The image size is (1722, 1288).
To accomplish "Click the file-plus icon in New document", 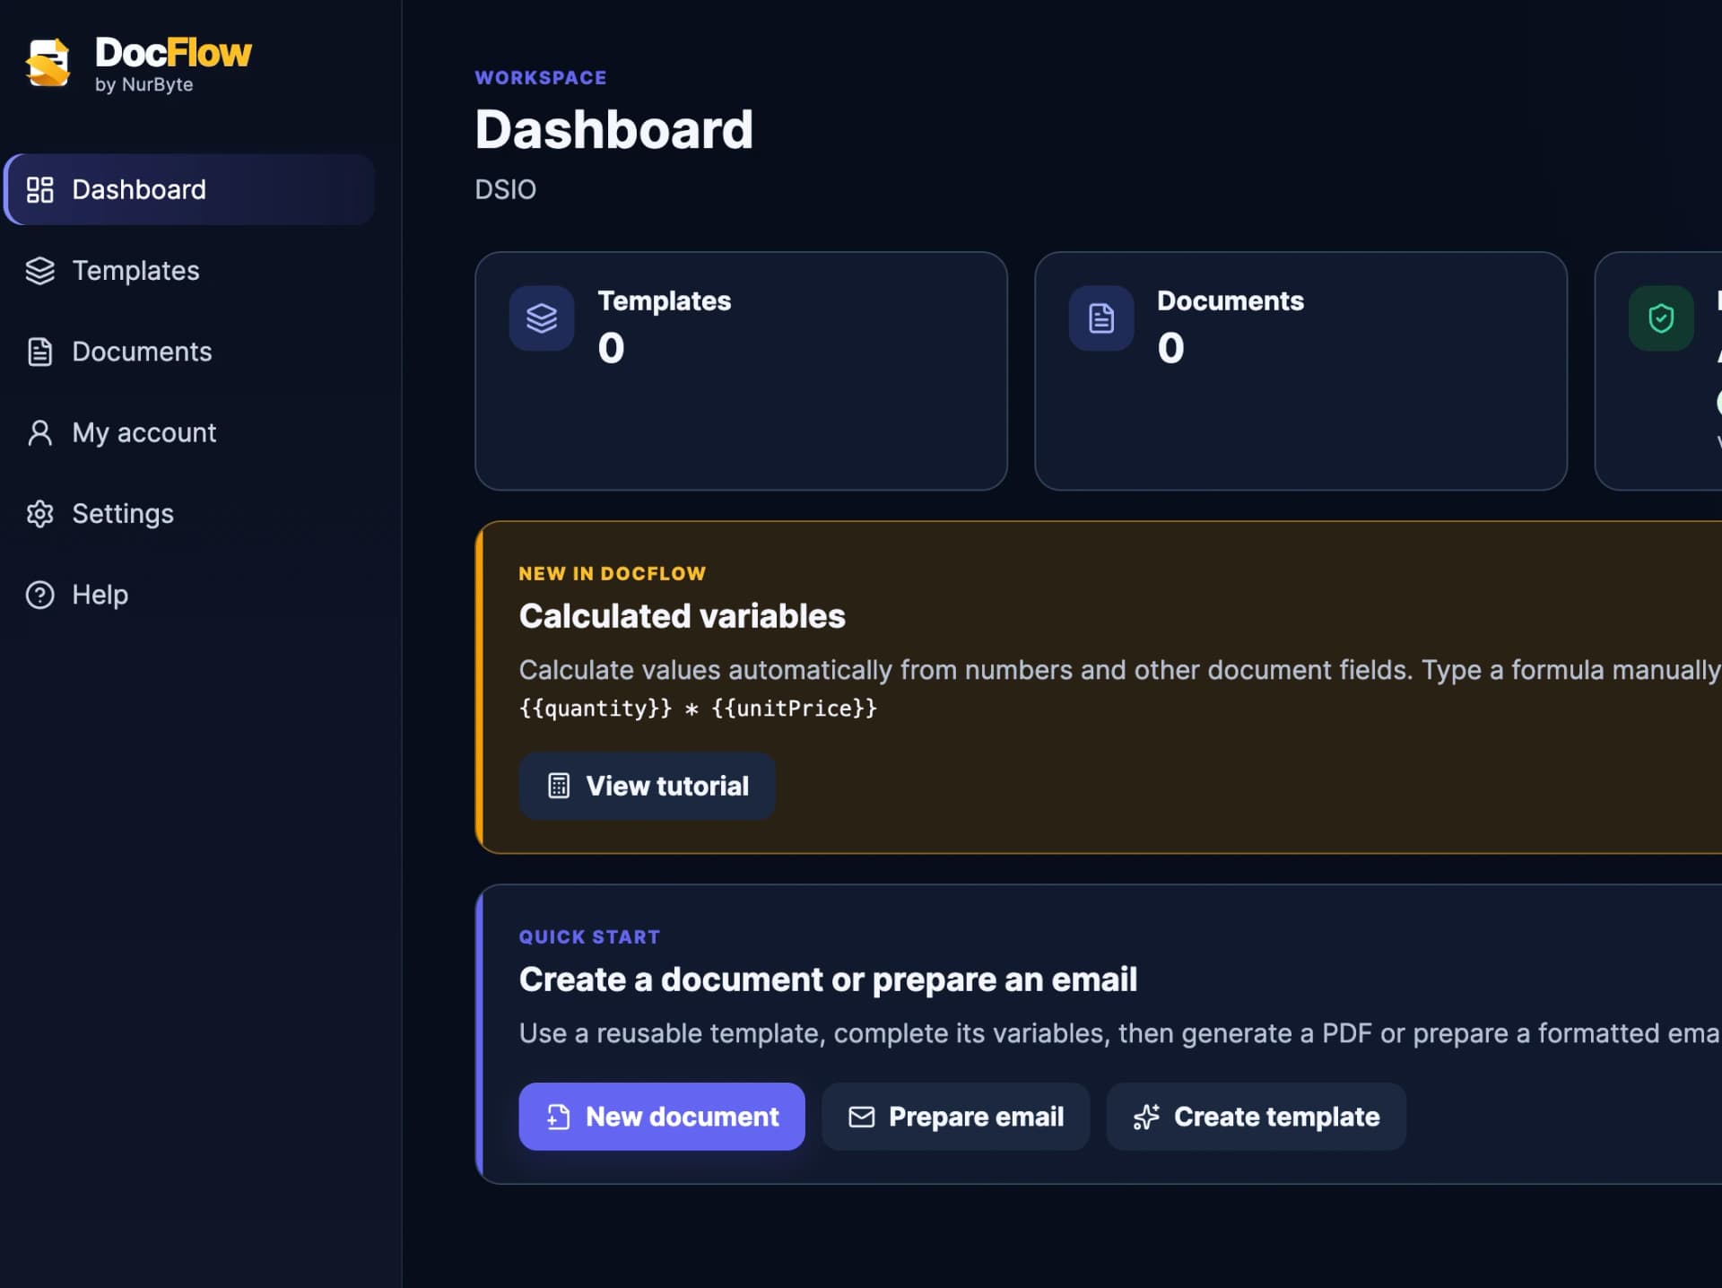I will pyautogui.click(x=559, y=1117).
